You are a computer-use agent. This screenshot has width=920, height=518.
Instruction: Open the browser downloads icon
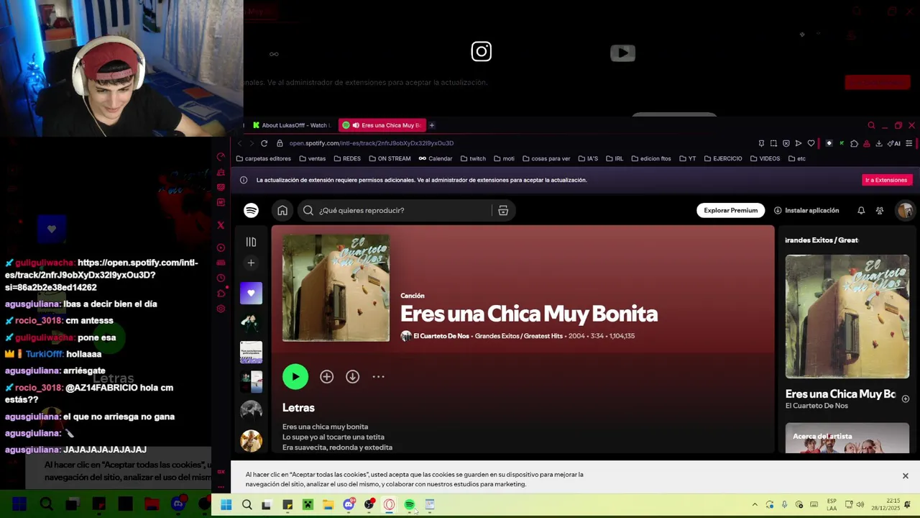(x=879, y=143)
